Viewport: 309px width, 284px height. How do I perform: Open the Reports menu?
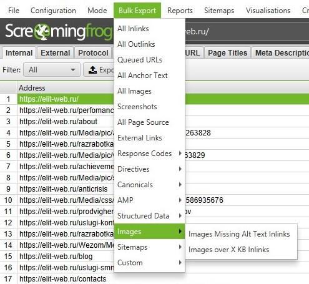pyautogui.click(x=180, y=11)
